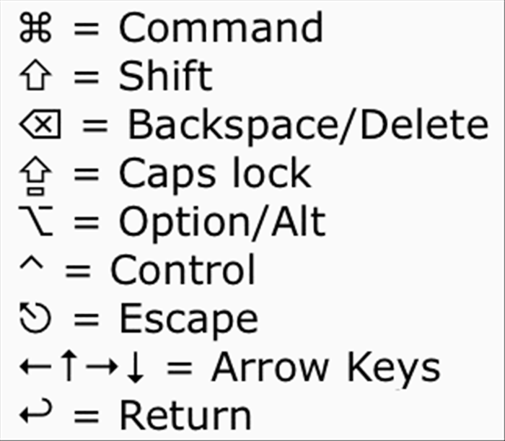The width and height of the screenshot is (505, 441).
Task: Click the Control caret symbol
Action: [x=31, y=263]
